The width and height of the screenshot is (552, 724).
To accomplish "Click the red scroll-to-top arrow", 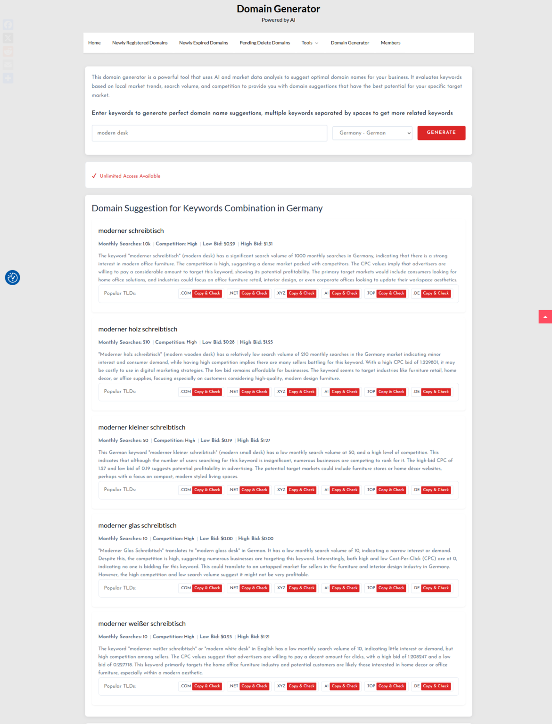I will pos(545,317).
